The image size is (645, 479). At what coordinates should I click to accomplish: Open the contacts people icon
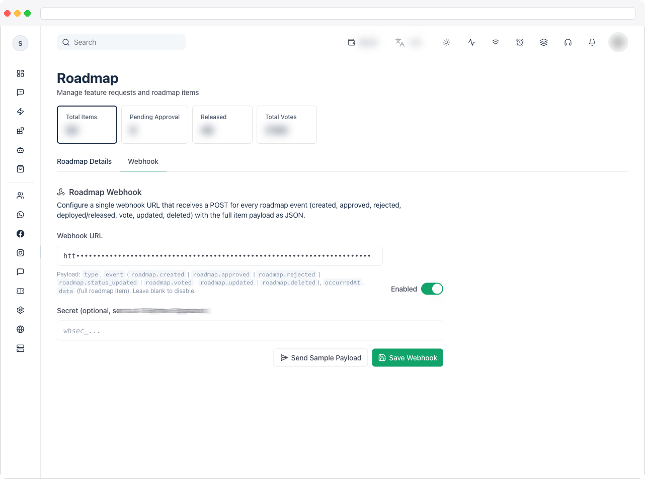tap(20, 196)
